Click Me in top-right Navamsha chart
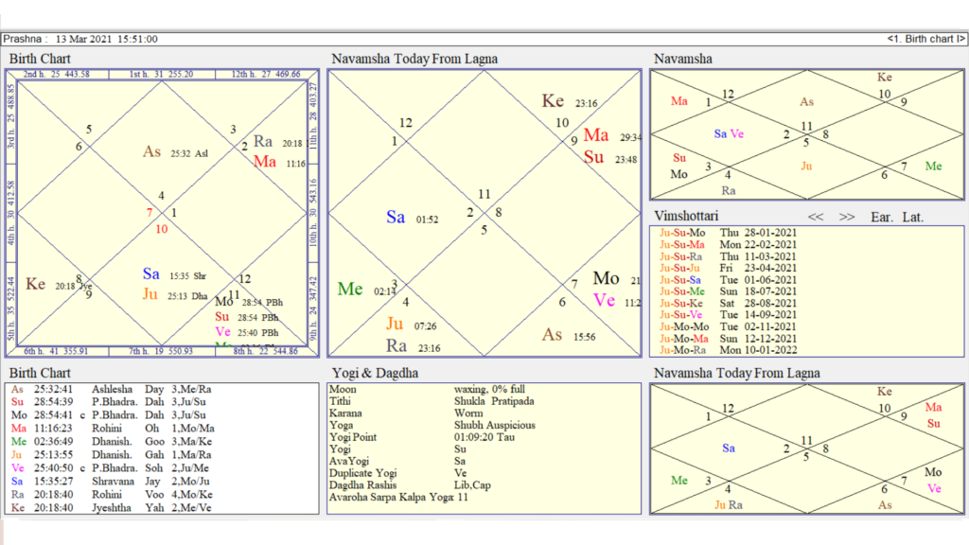 point(933,167)
